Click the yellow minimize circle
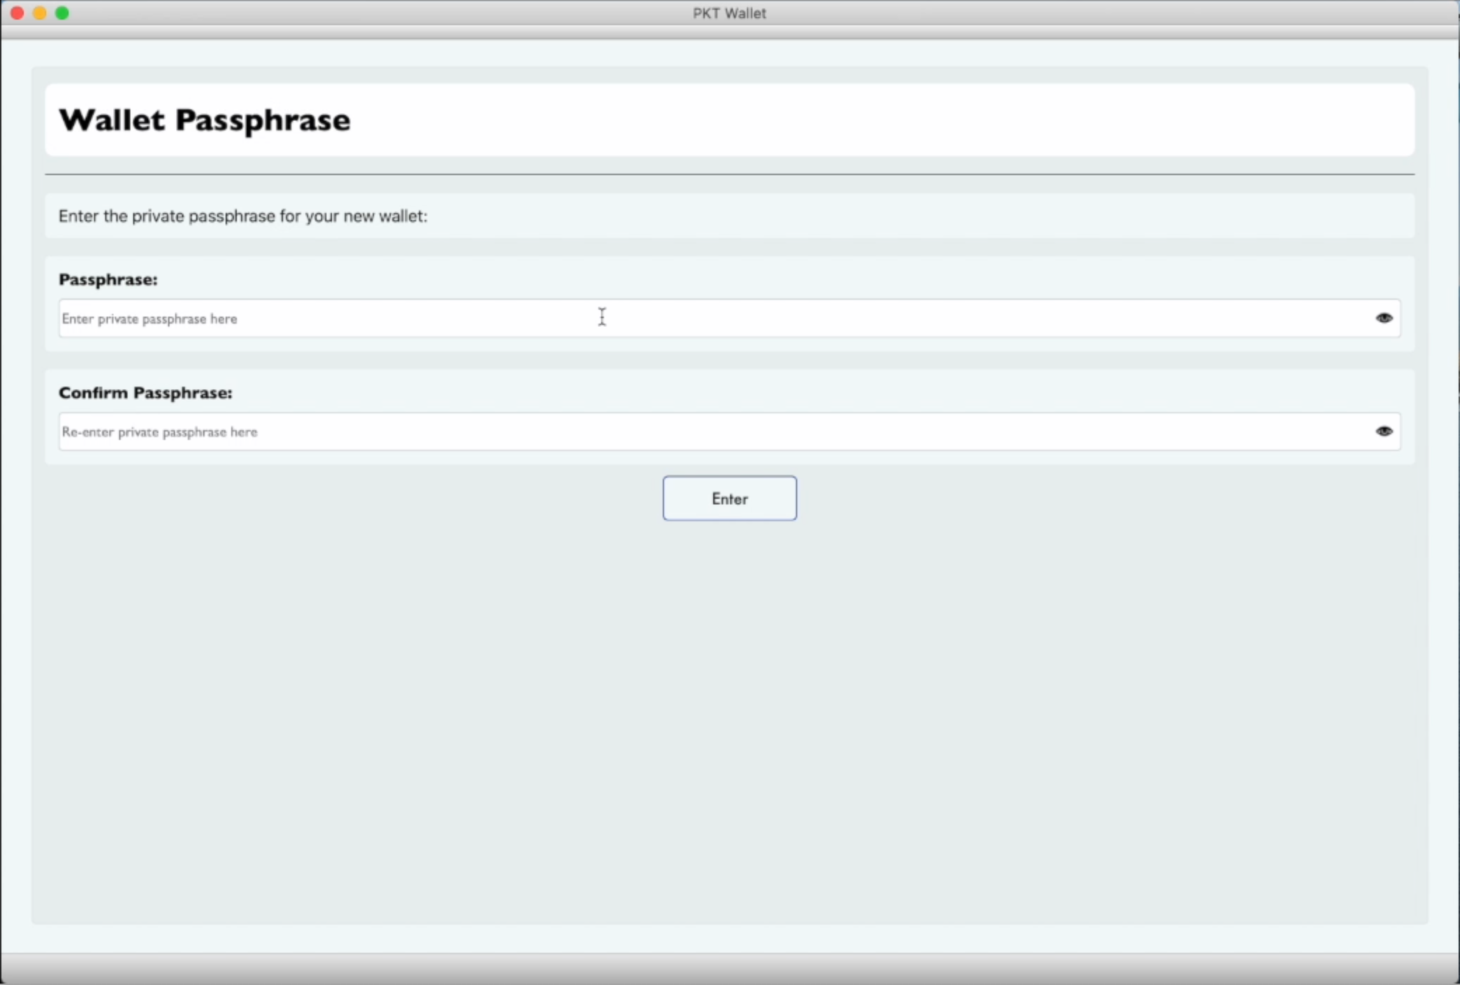 (40, 13)
